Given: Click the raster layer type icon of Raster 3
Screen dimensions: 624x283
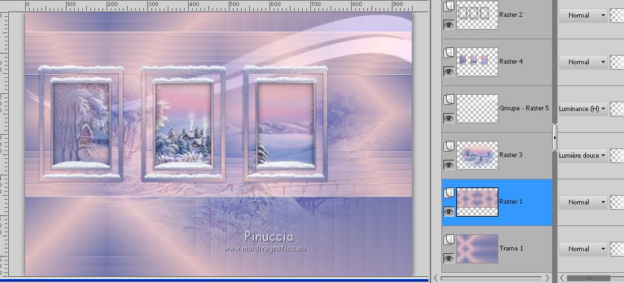Looking at the screenshot, I should (449, 146).
